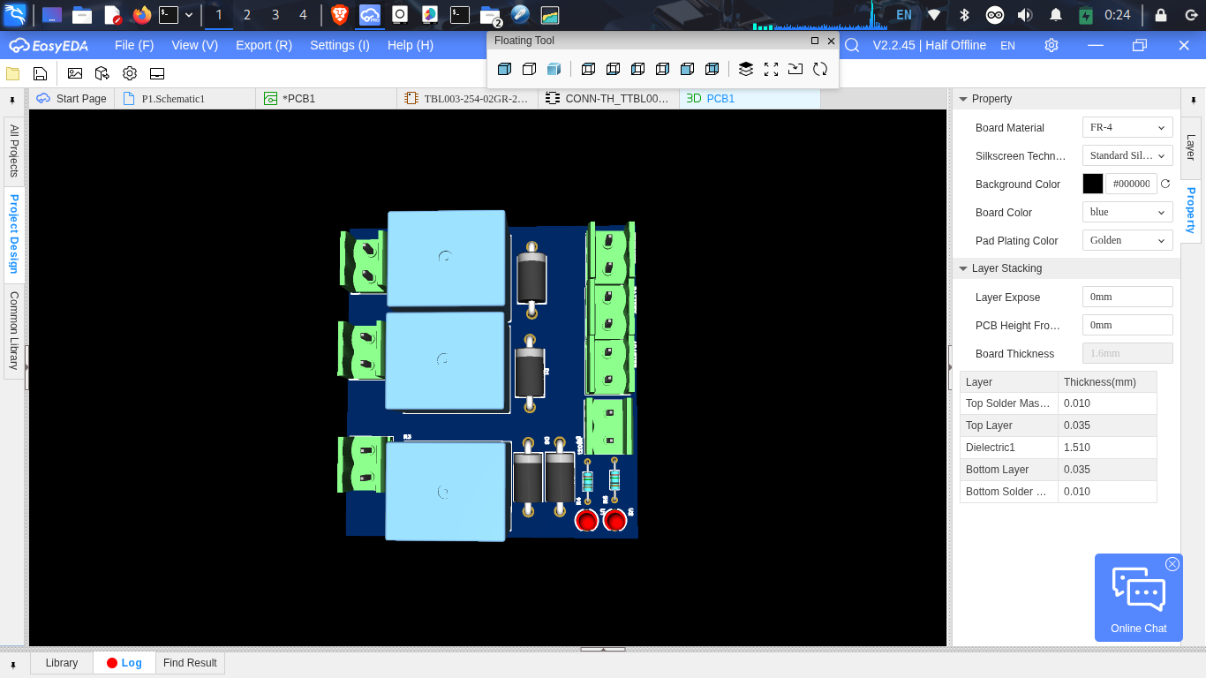Open the Common Library side tab
The image size is (1206, 678).
pyautogui.click(x=14, y=331)
